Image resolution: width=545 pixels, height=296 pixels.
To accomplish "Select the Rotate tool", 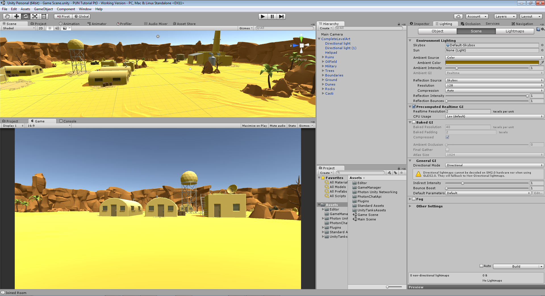I will pos(26,16).
